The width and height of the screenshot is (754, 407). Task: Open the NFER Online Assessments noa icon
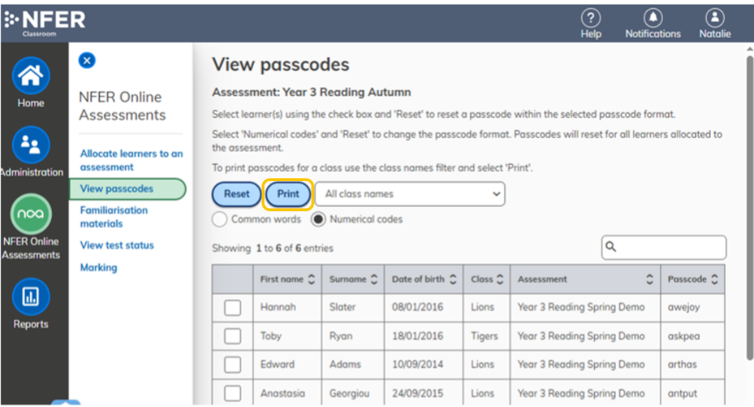coord(31,213)
